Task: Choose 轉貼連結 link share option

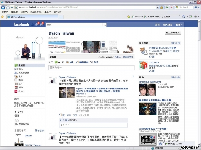Action: 82,62
